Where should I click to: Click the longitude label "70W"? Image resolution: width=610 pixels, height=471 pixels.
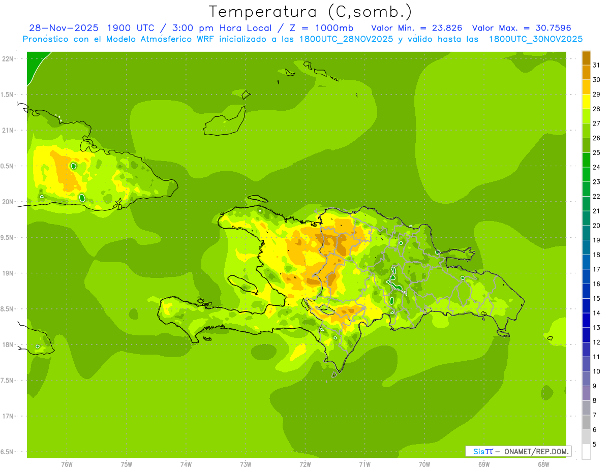(x=424, y=464)
